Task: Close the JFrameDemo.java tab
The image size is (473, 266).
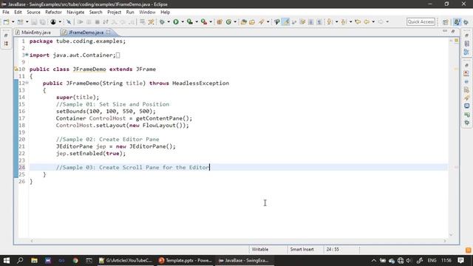Action: click(x=109, y=32)
